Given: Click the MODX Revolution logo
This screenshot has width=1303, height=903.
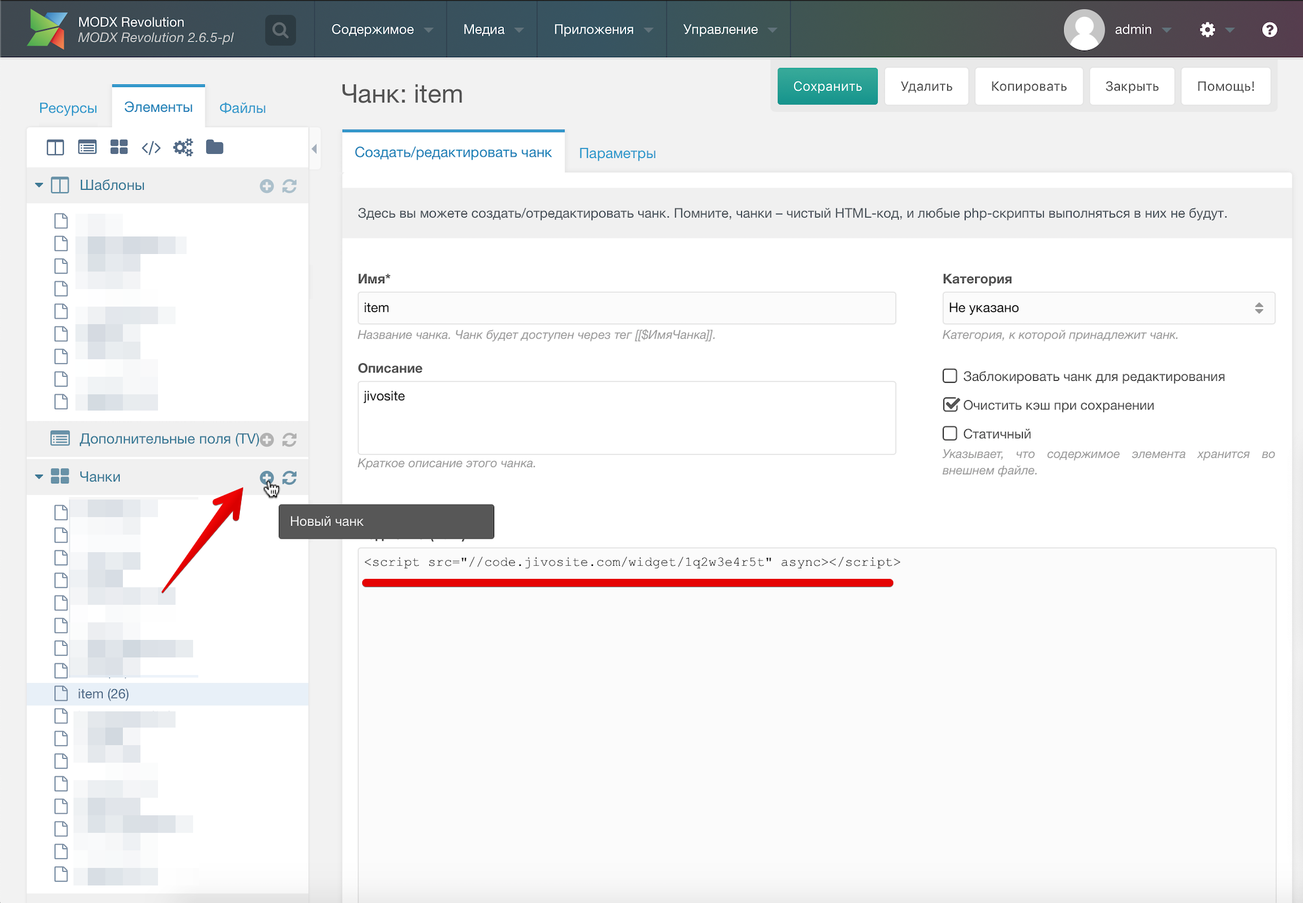Looking at the screenshot, I should (x=47, y=29).
